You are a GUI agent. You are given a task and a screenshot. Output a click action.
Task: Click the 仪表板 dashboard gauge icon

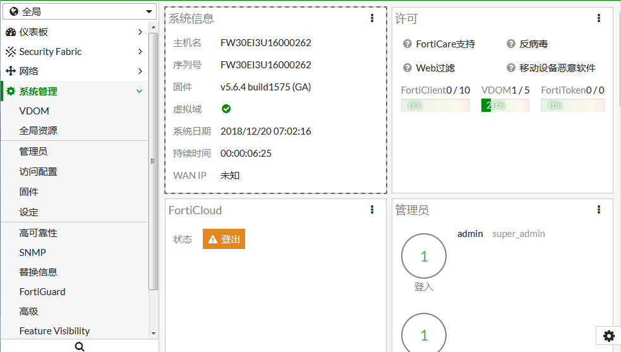point(11,32)
